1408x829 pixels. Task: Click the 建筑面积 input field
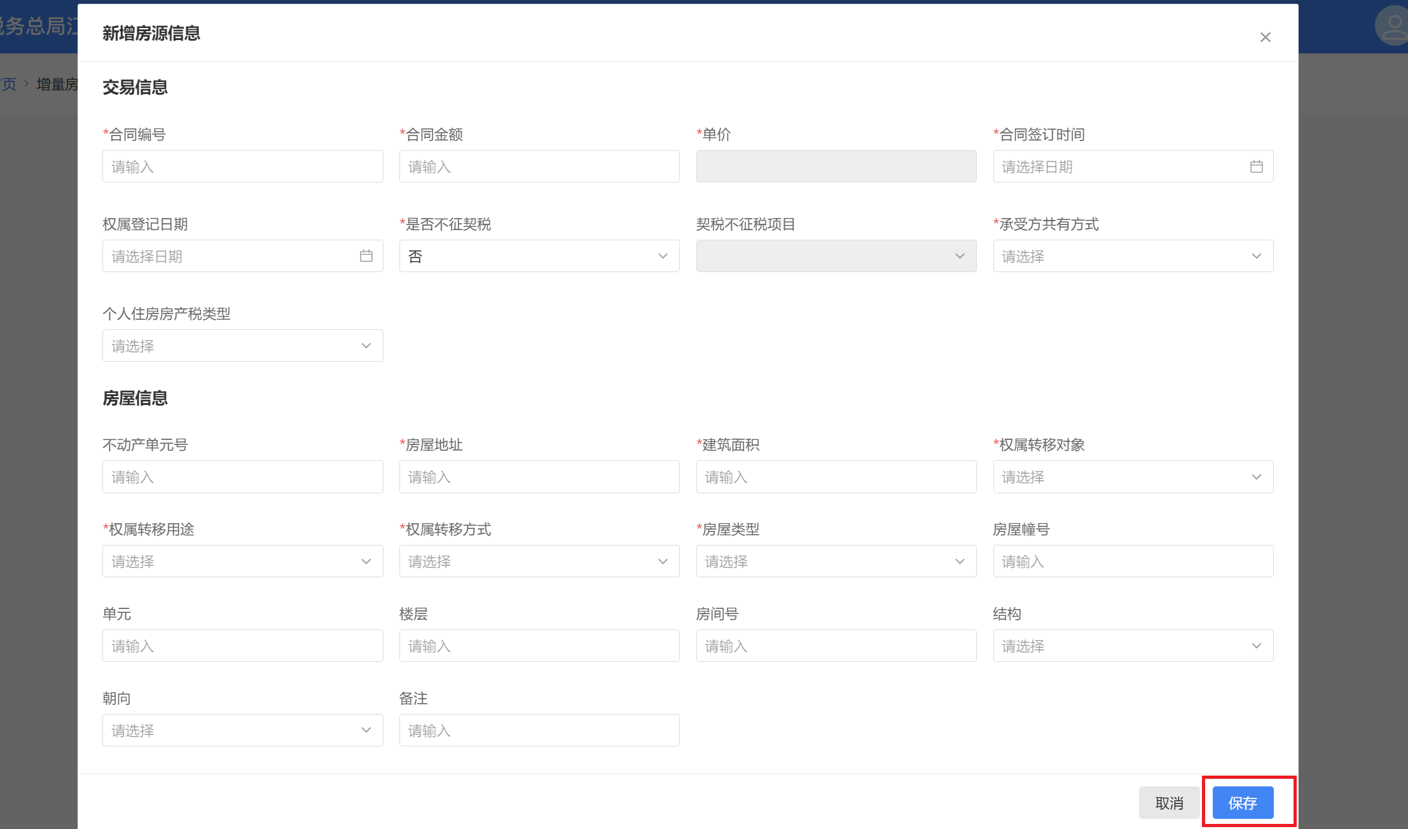(x=836, y=477)
